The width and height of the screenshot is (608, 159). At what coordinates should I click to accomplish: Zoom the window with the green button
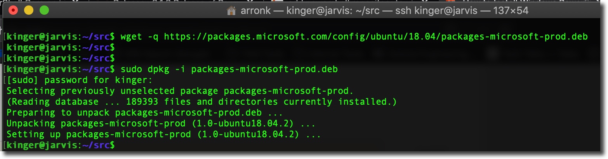[44, 10]
